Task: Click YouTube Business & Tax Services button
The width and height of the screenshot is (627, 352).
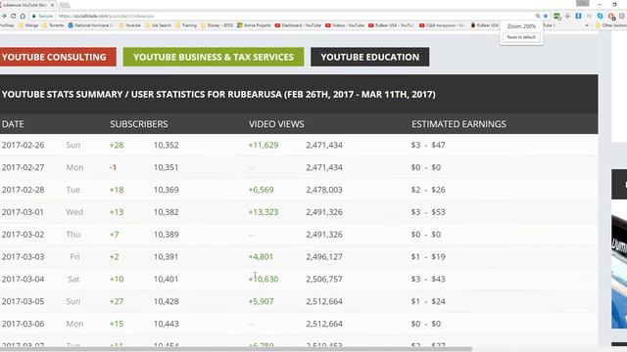Action: pos(214,57)
